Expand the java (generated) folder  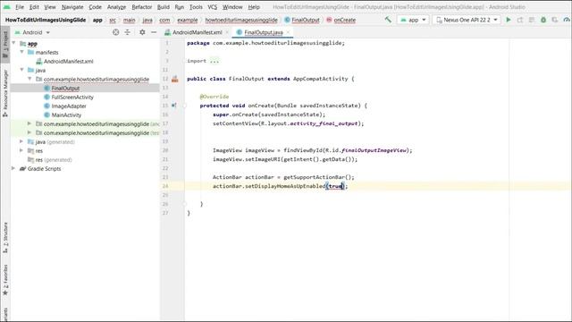(x=21, y=141)
